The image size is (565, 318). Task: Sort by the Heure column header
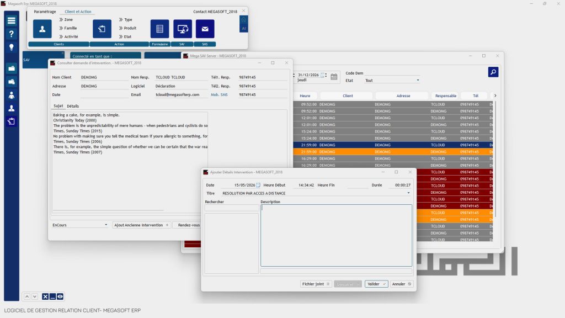(305, 96)
